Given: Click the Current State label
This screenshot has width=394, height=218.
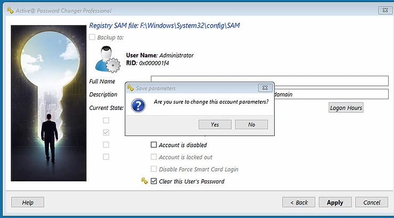Looking at the screenshot, I should pyautogui.click(x=106, y=108).
